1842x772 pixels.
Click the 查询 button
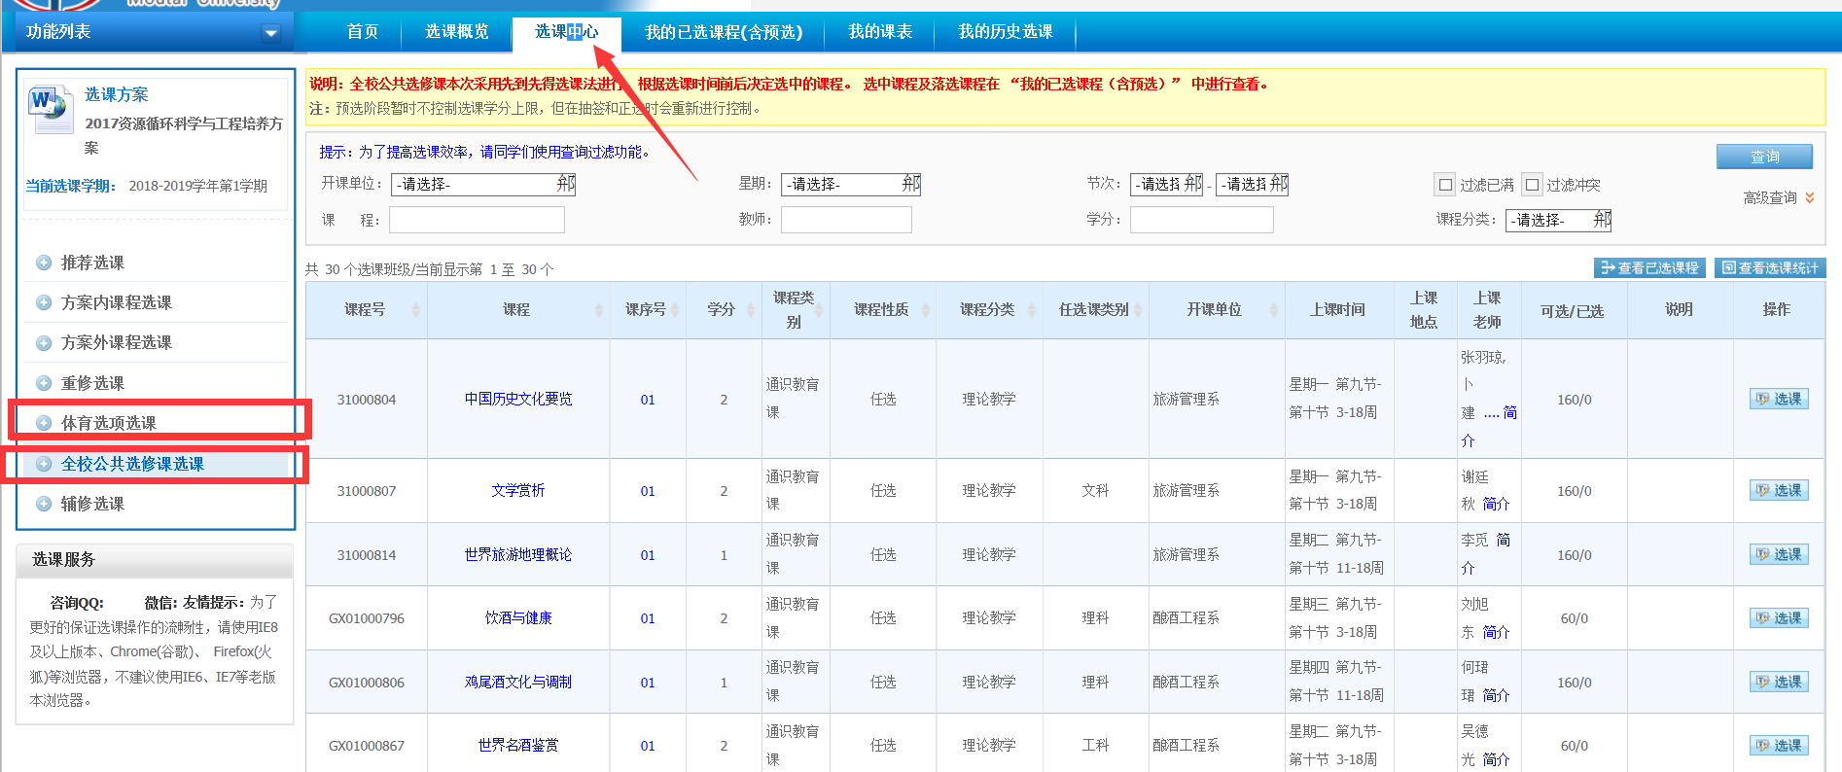pyautogui.click(x=1764, y=157)
